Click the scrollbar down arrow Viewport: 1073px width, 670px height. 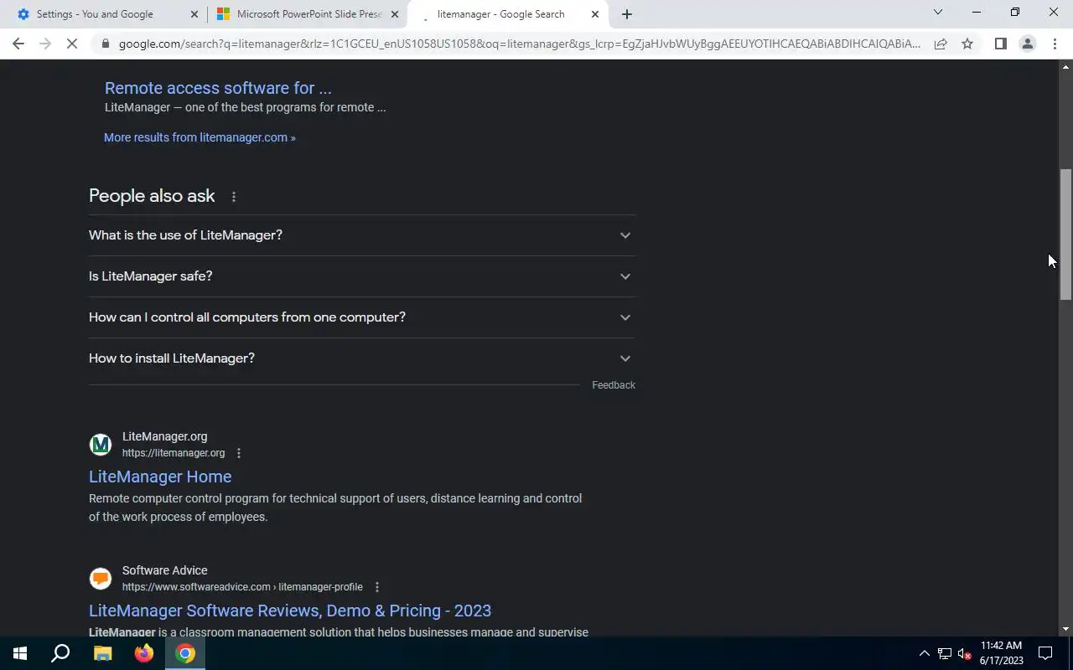(1065, 629)
